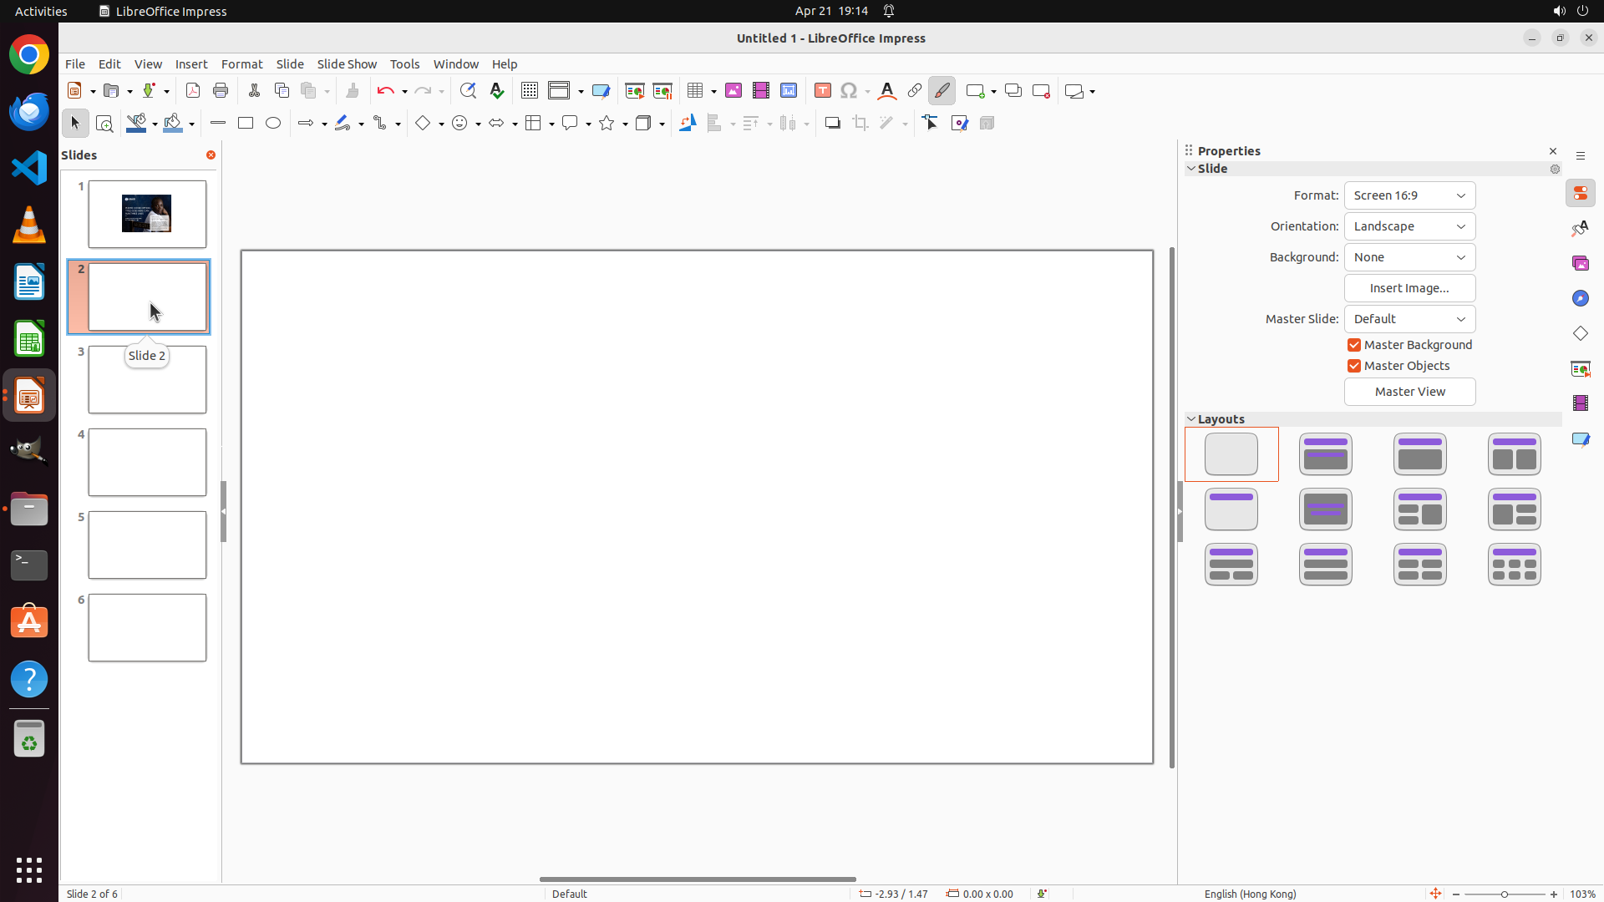Click the Crop Image tool
Viewport: 1604px width, 902px height.
point(860,124)
